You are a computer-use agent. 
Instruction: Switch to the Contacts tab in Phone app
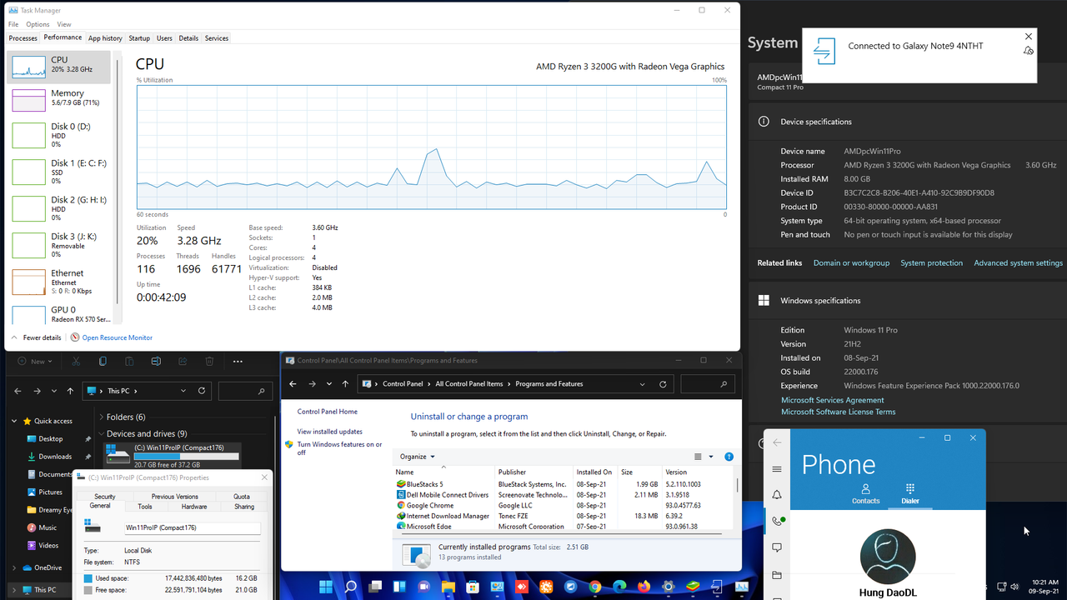(x=865, y=494)
